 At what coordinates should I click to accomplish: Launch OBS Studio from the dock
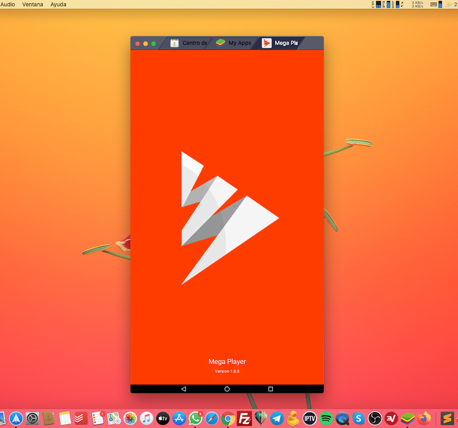coord(375,418)
